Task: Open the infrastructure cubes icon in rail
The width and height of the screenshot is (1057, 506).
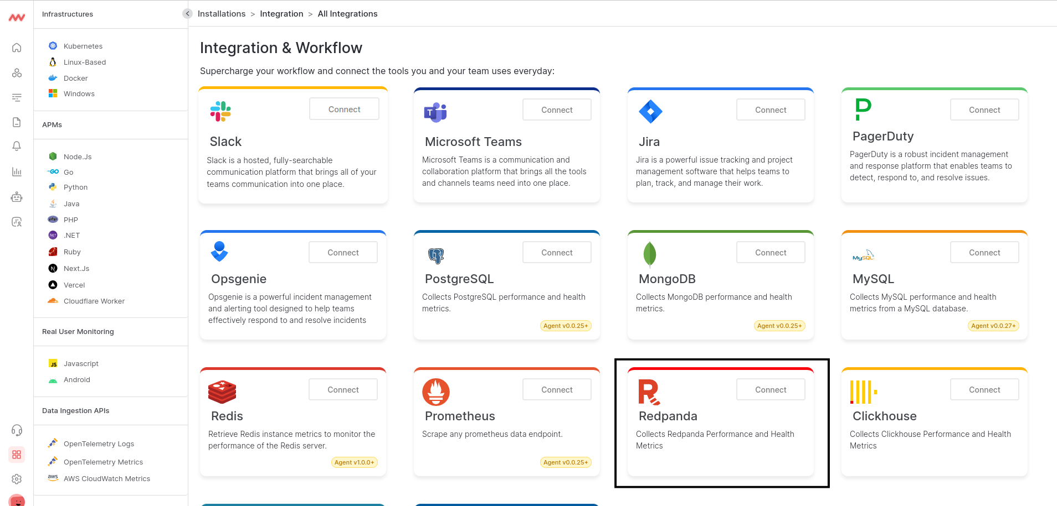Action: 17,73
